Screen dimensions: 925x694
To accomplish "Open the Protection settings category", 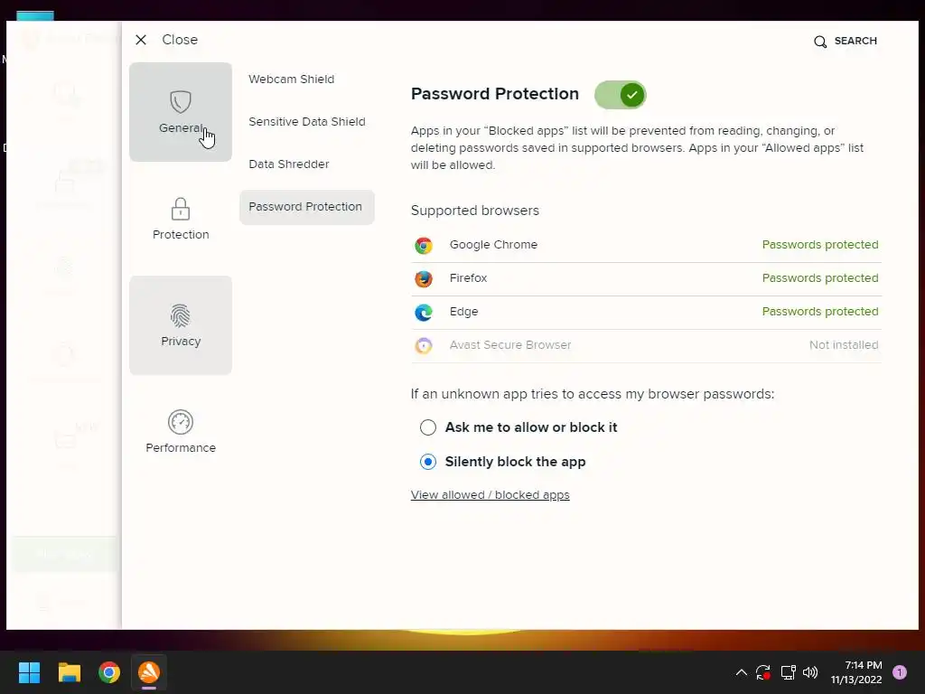I will point(181,219).
